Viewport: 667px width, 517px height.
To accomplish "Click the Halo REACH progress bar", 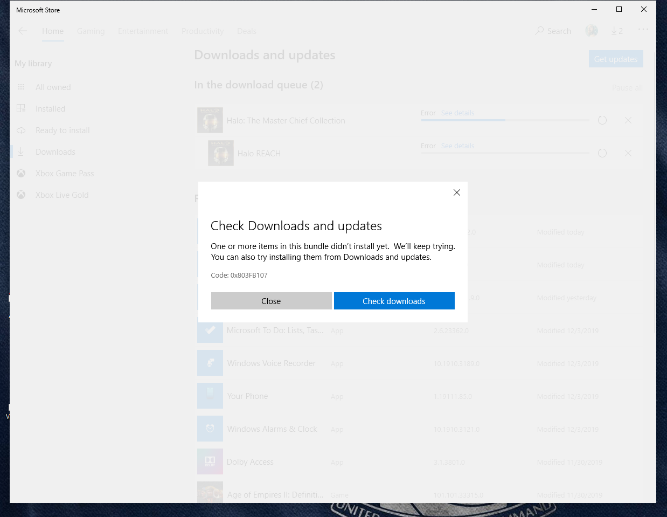I will 505,153.
